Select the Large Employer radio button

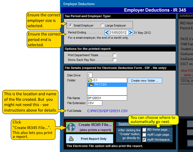[102, 25]
